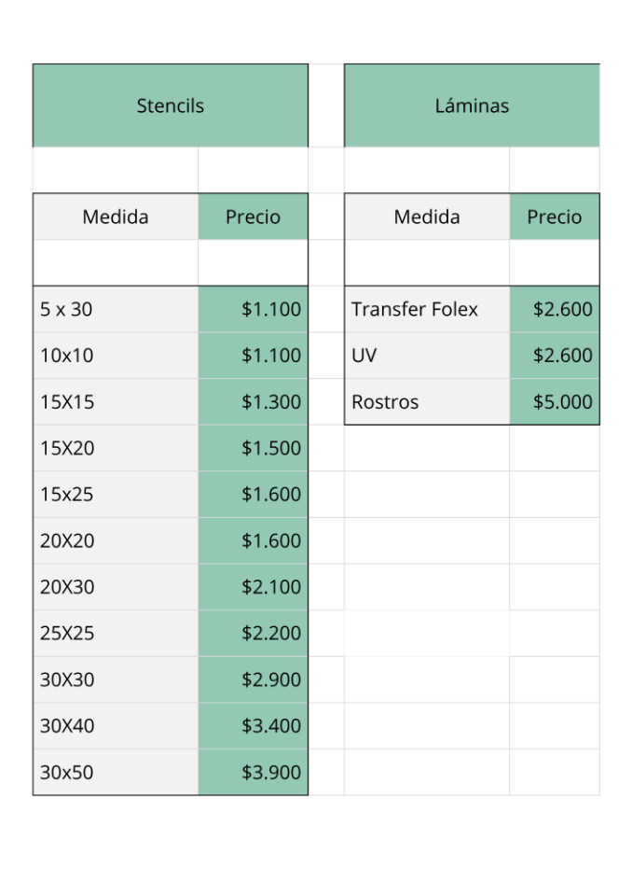Select the $2.900 price cell
632x896 pixels.
pyautogui.click(x=253, y=679)
